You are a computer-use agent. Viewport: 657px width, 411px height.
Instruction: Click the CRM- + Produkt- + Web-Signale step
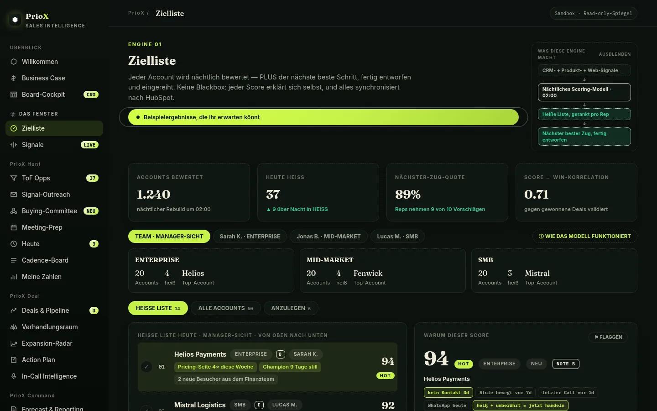[x=584, y=70]
